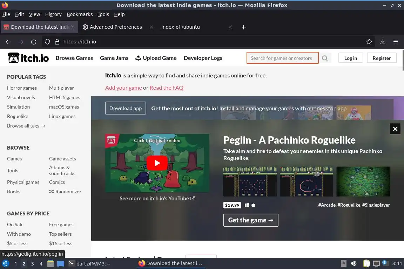This screenshot has width=404, height=269.
Task: Open a new browser tab
Action: click(243, 27)
